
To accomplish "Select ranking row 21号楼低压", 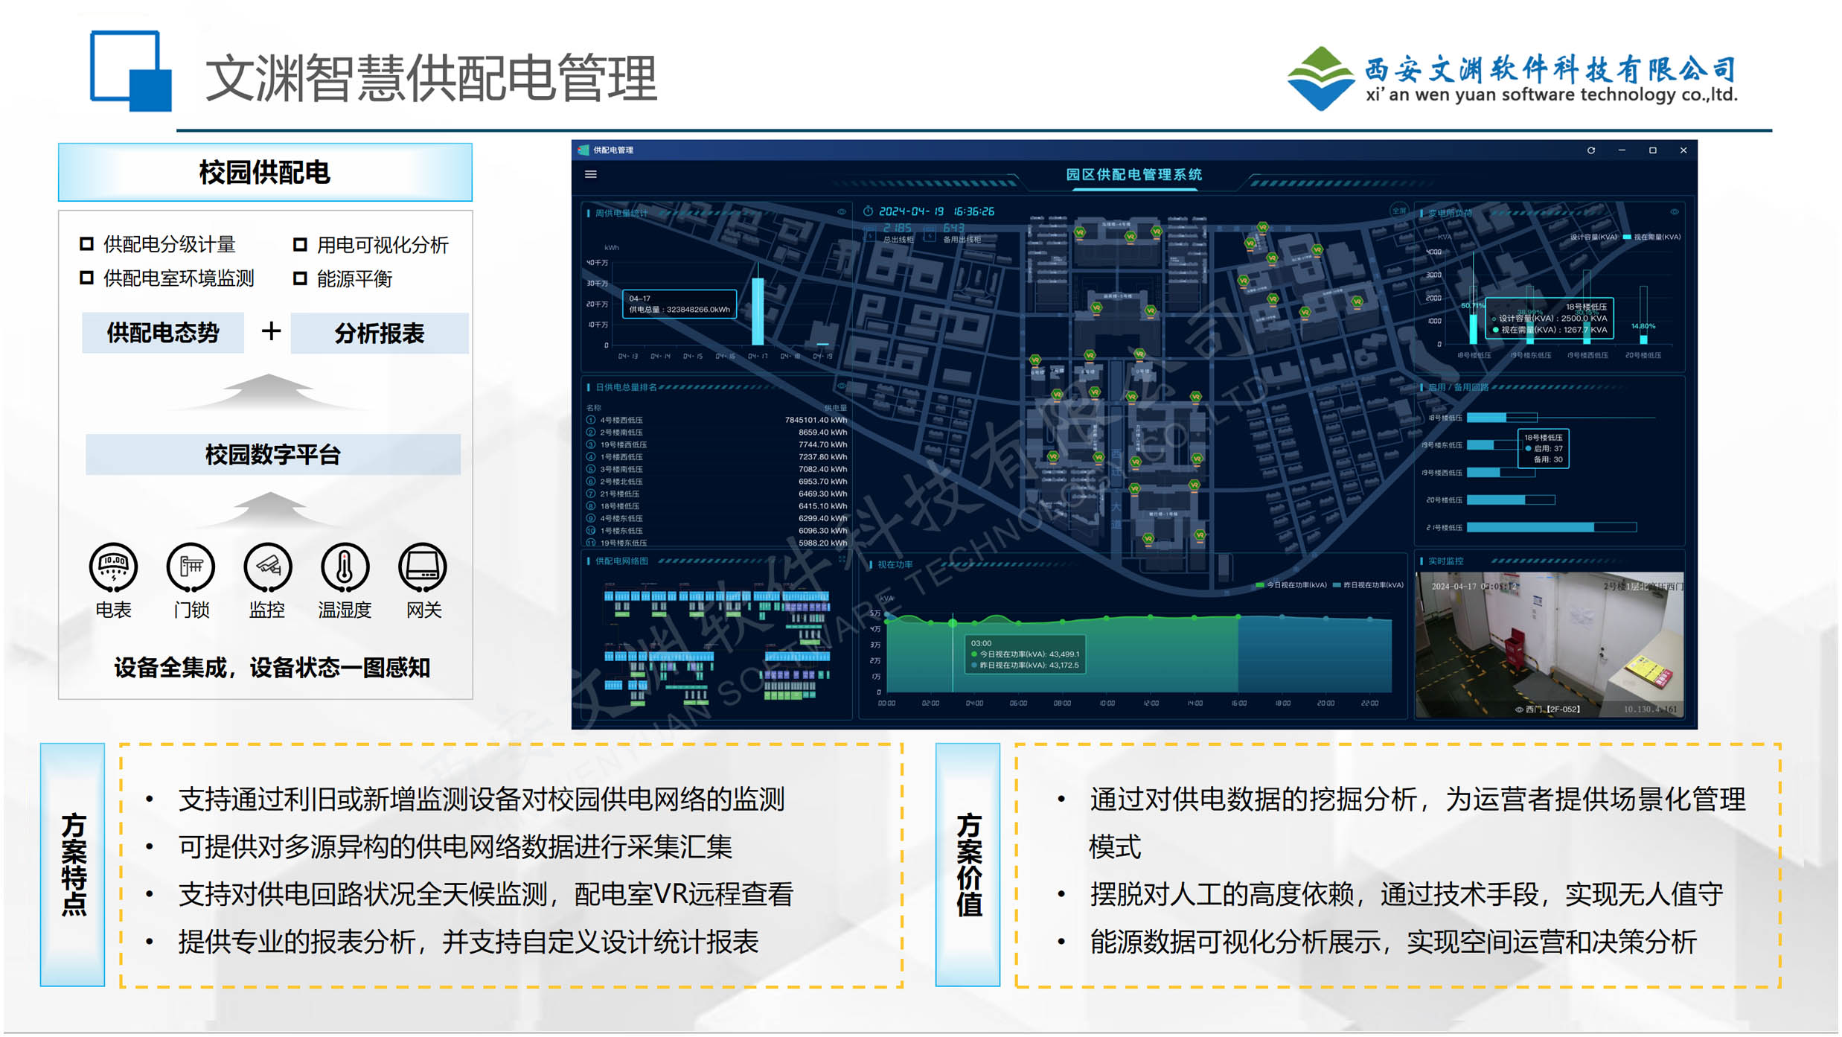I will [x=716, y=494].
